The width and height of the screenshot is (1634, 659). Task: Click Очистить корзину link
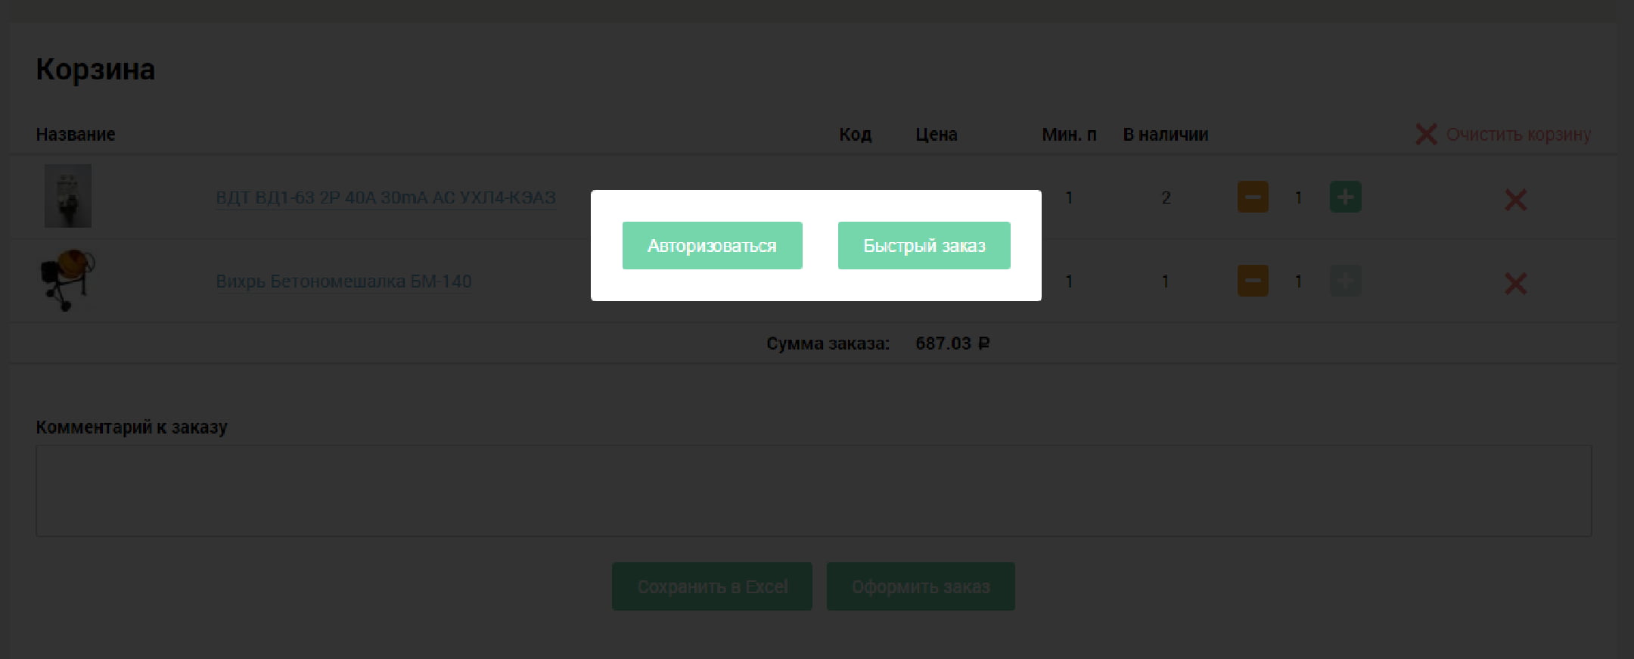click(x=1503, y=134)
